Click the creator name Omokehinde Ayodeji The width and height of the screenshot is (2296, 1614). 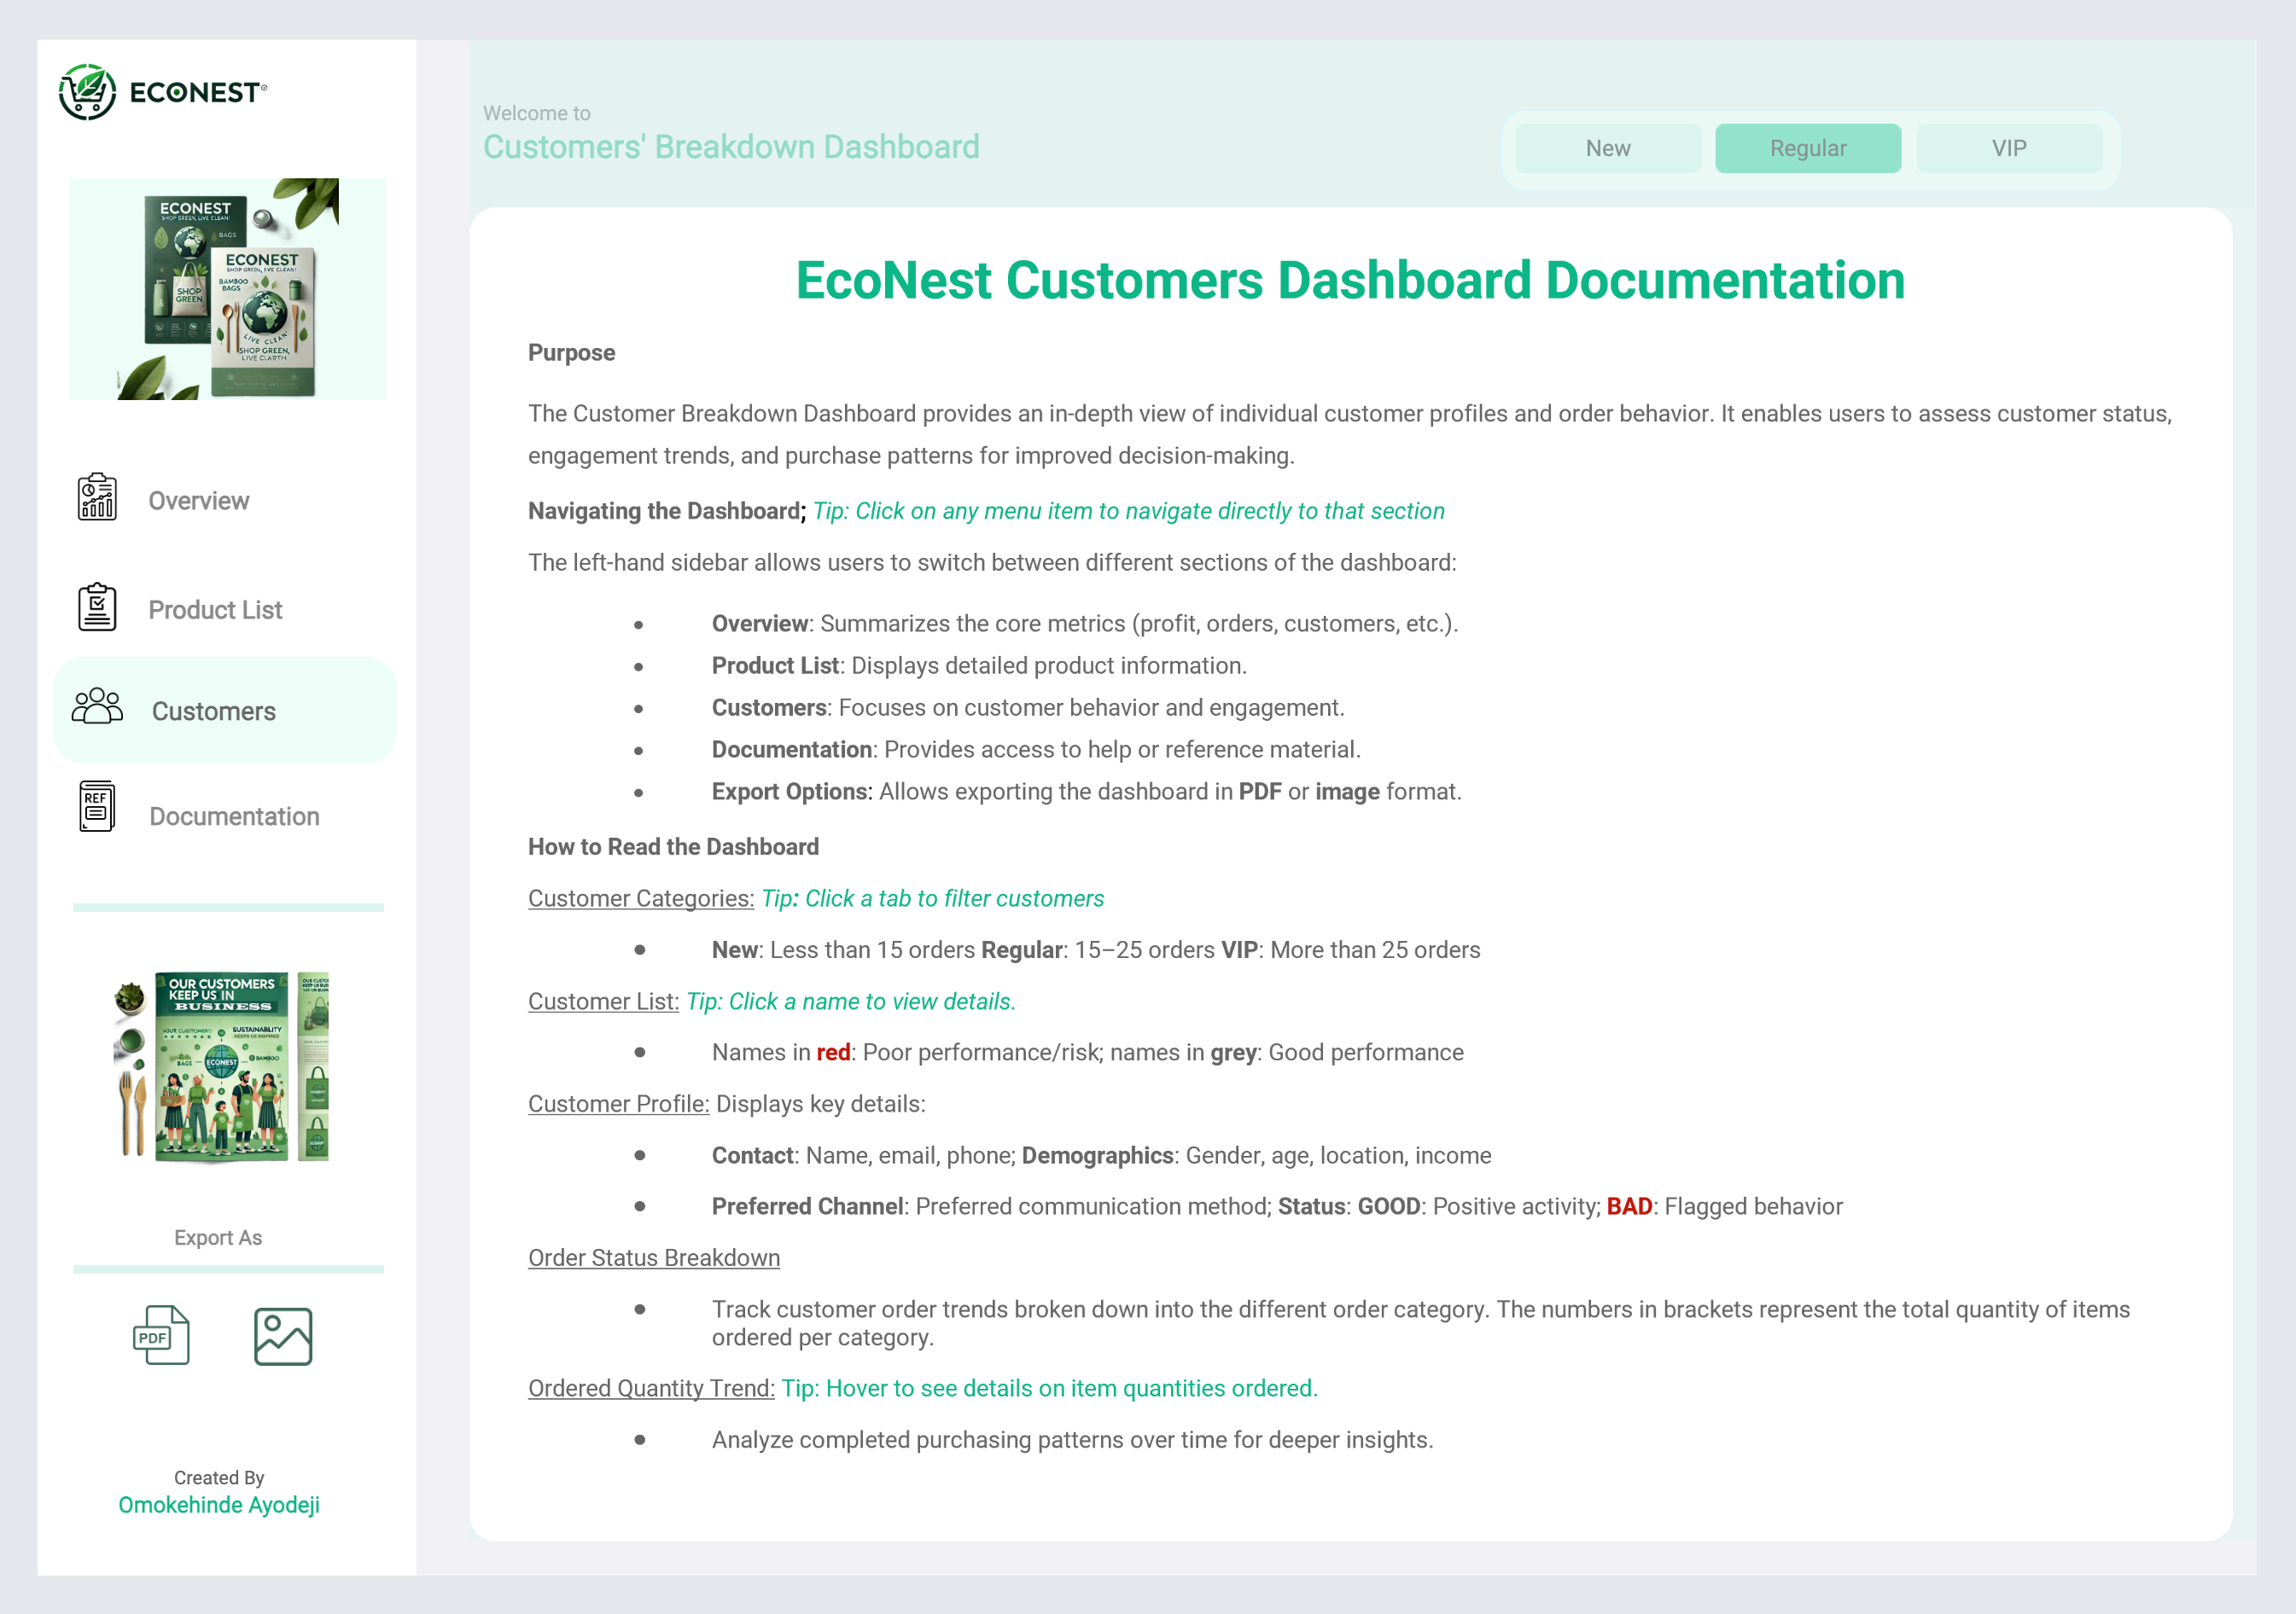219,1505
